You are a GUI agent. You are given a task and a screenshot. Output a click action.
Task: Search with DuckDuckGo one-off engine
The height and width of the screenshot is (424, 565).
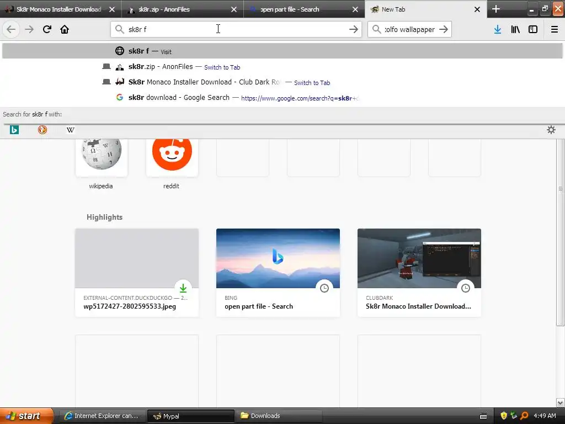[42, 130]
